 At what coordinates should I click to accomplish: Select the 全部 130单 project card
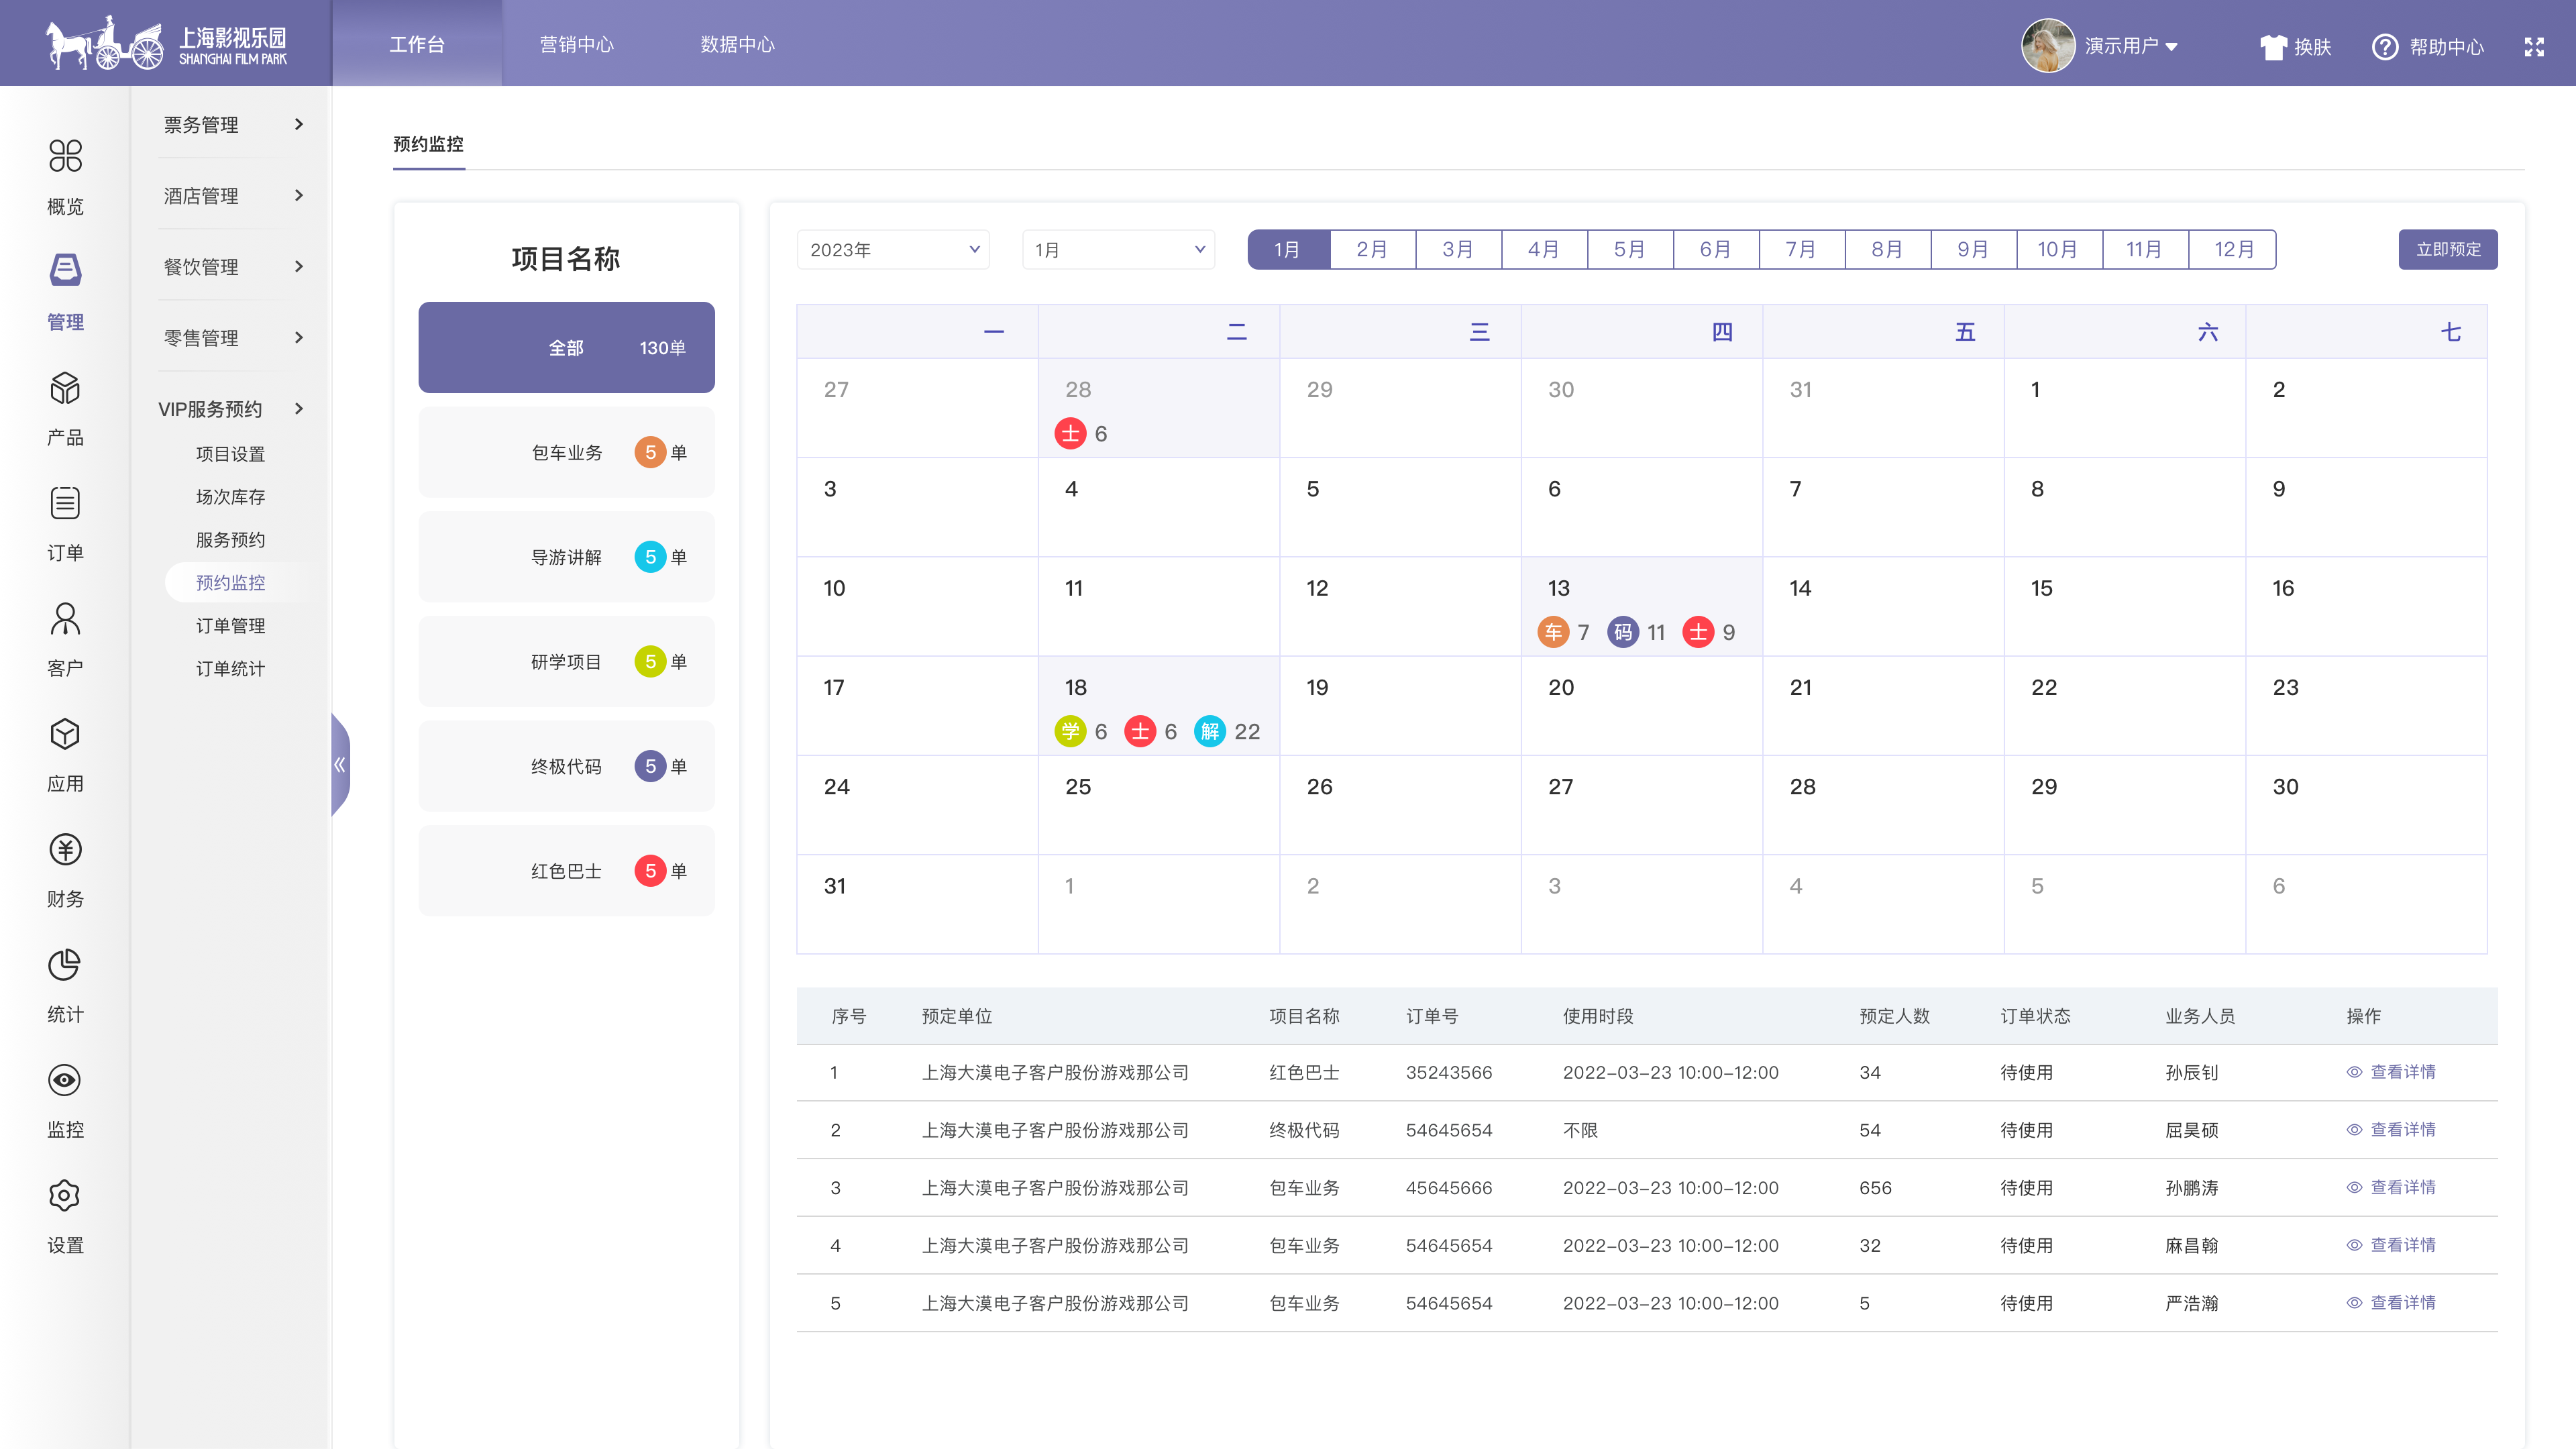[x=566, y=347]
